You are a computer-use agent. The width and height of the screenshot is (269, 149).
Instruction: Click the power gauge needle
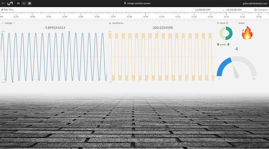click(236, 73)
